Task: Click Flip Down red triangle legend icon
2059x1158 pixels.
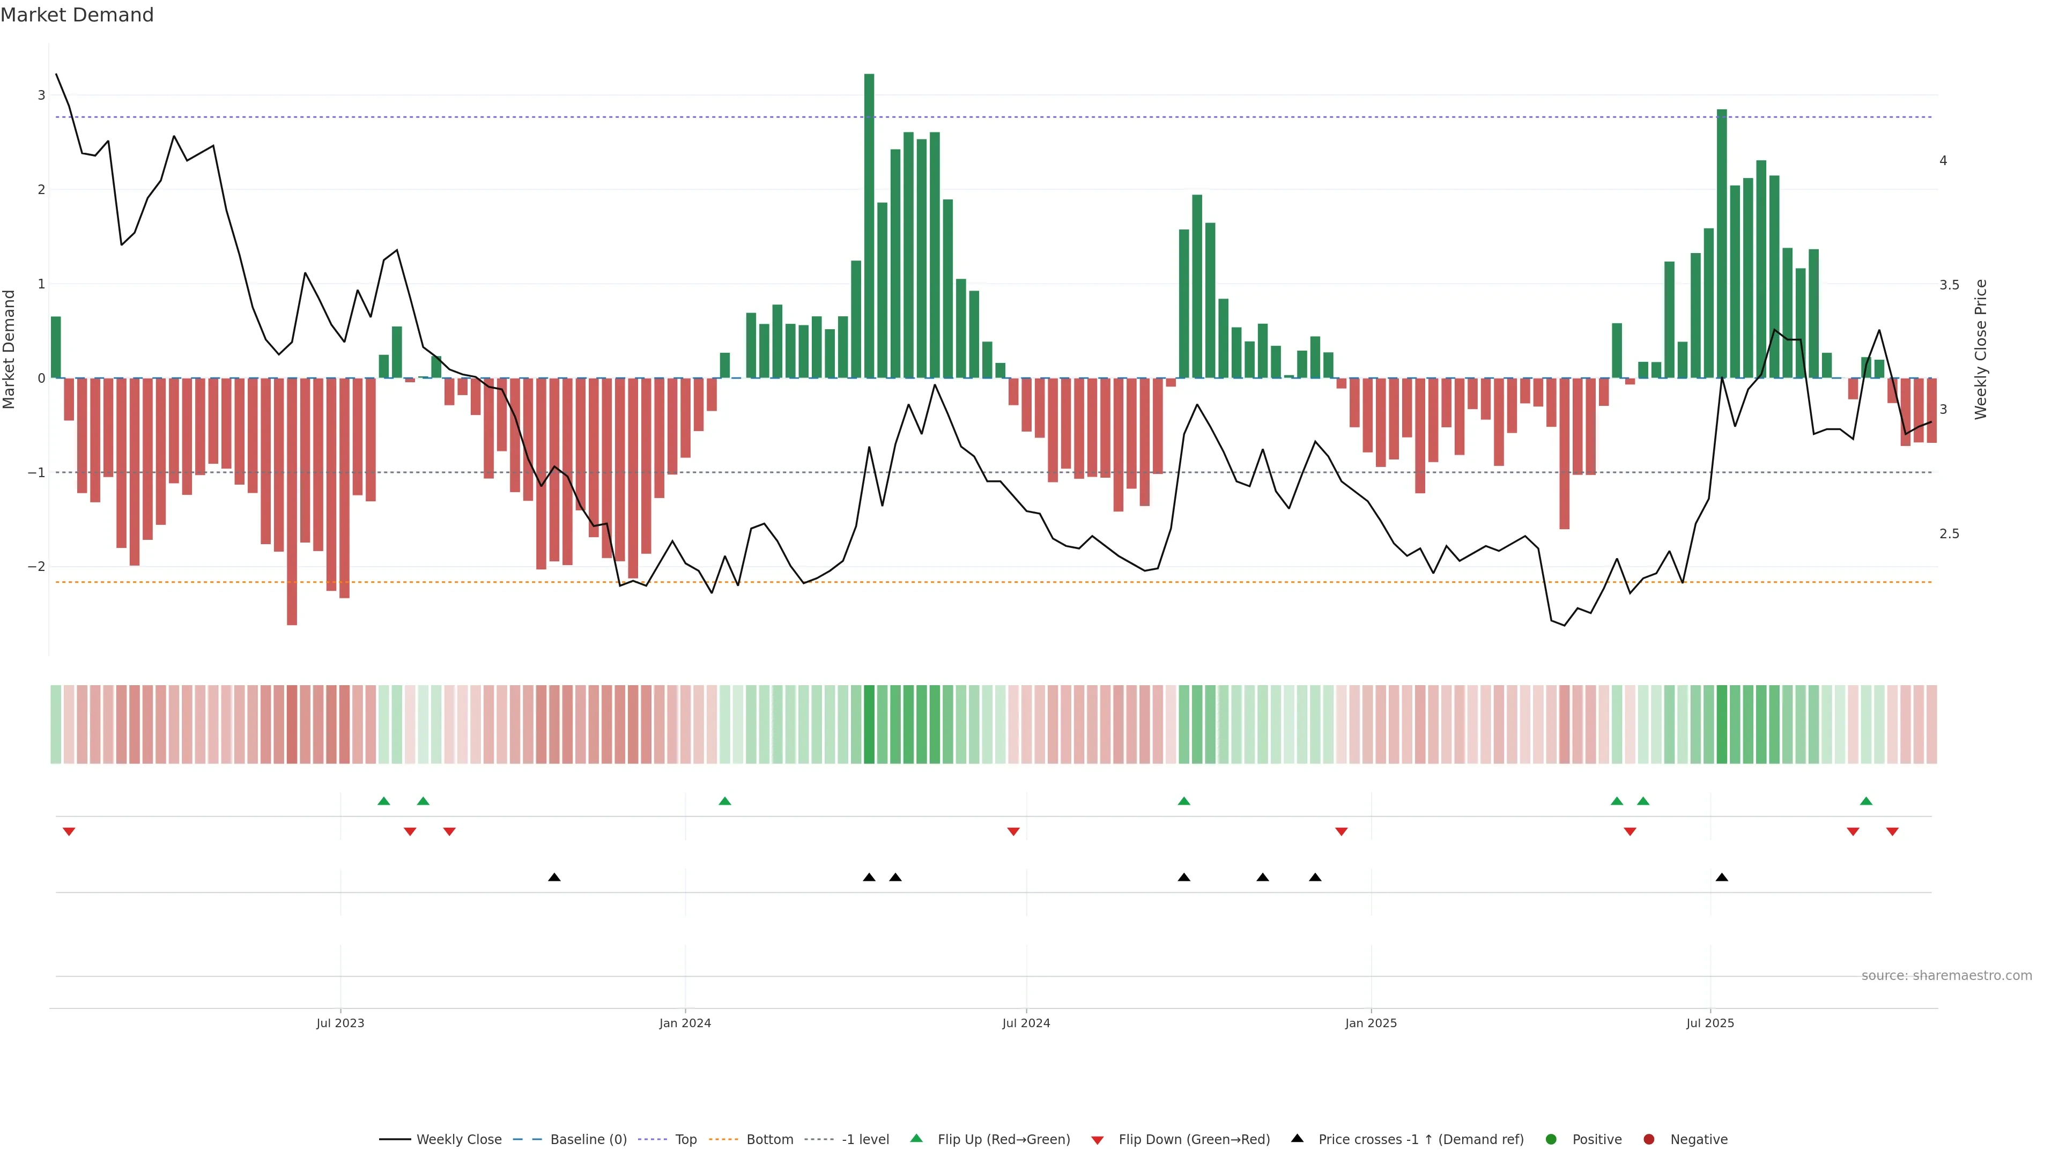Action: [x=1098, y=1140]
